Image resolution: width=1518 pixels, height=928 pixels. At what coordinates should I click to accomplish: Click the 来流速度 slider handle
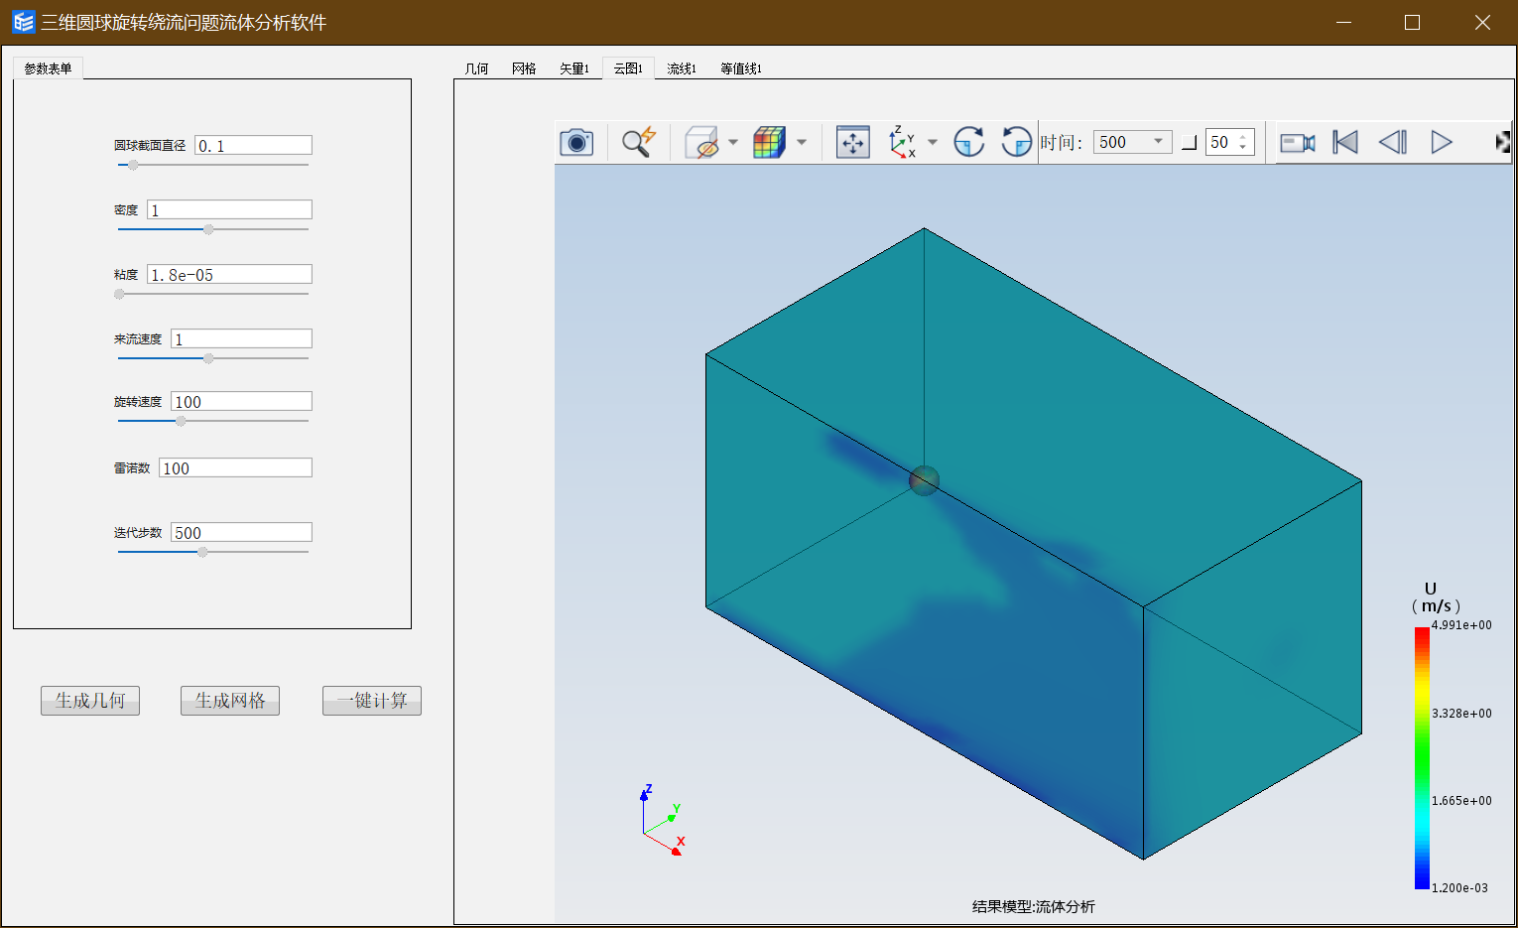(x=208, y=358)
